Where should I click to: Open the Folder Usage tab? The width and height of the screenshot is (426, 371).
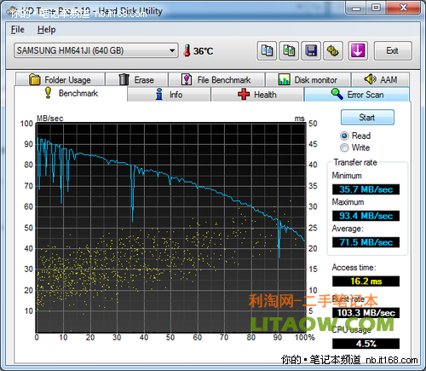pos(60,79)
